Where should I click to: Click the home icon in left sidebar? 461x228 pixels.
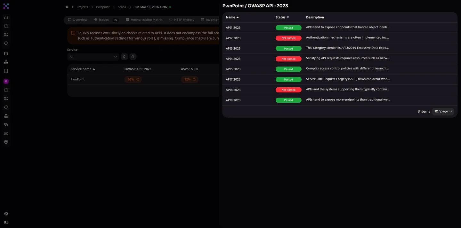(x=6, y=18)
